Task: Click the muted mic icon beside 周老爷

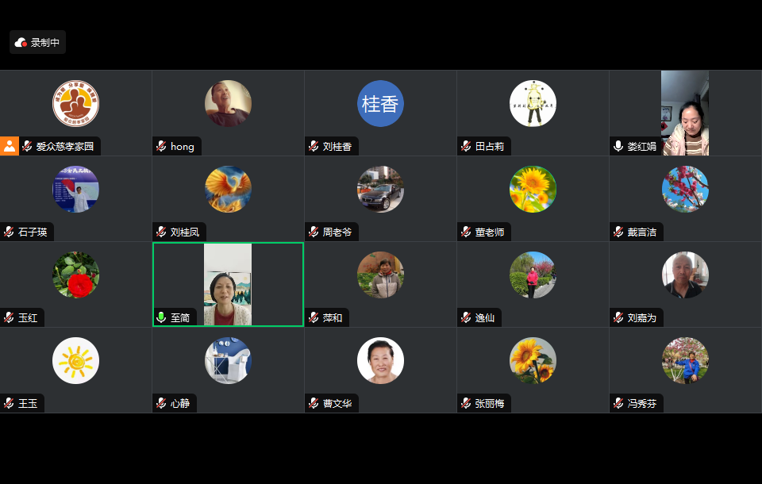Action: click(314, 232)
